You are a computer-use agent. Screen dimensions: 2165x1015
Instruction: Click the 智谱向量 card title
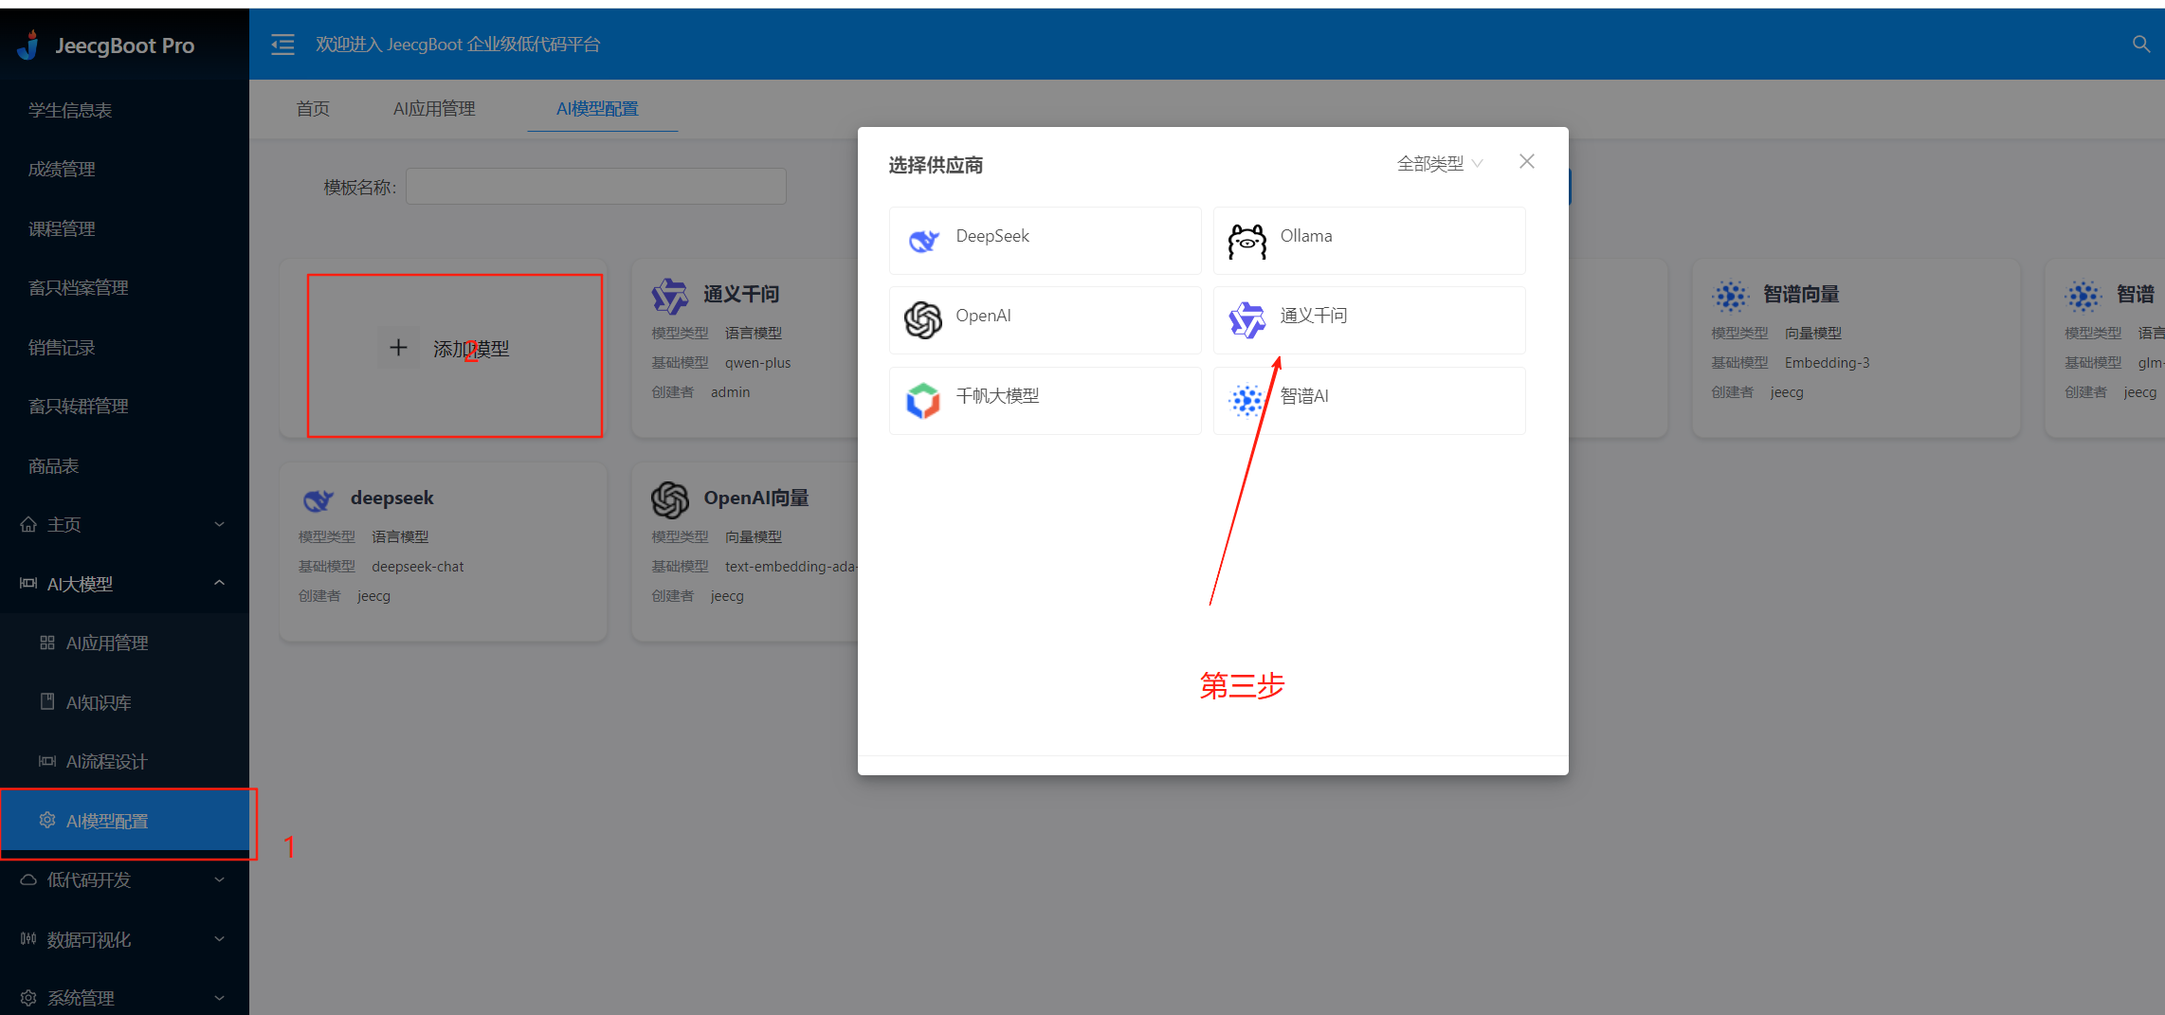pos(1801,294)
